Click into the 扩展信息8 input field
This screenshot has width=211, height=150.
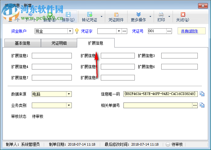tap(118, 78)
